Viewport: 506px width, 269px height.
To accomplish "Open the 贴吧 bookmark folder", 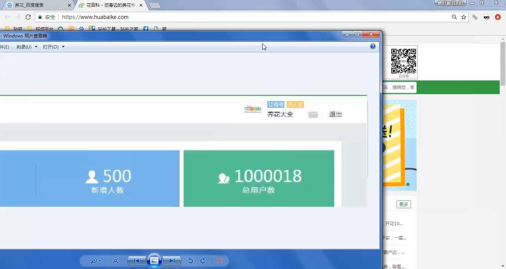I will [x=14, y=29].
